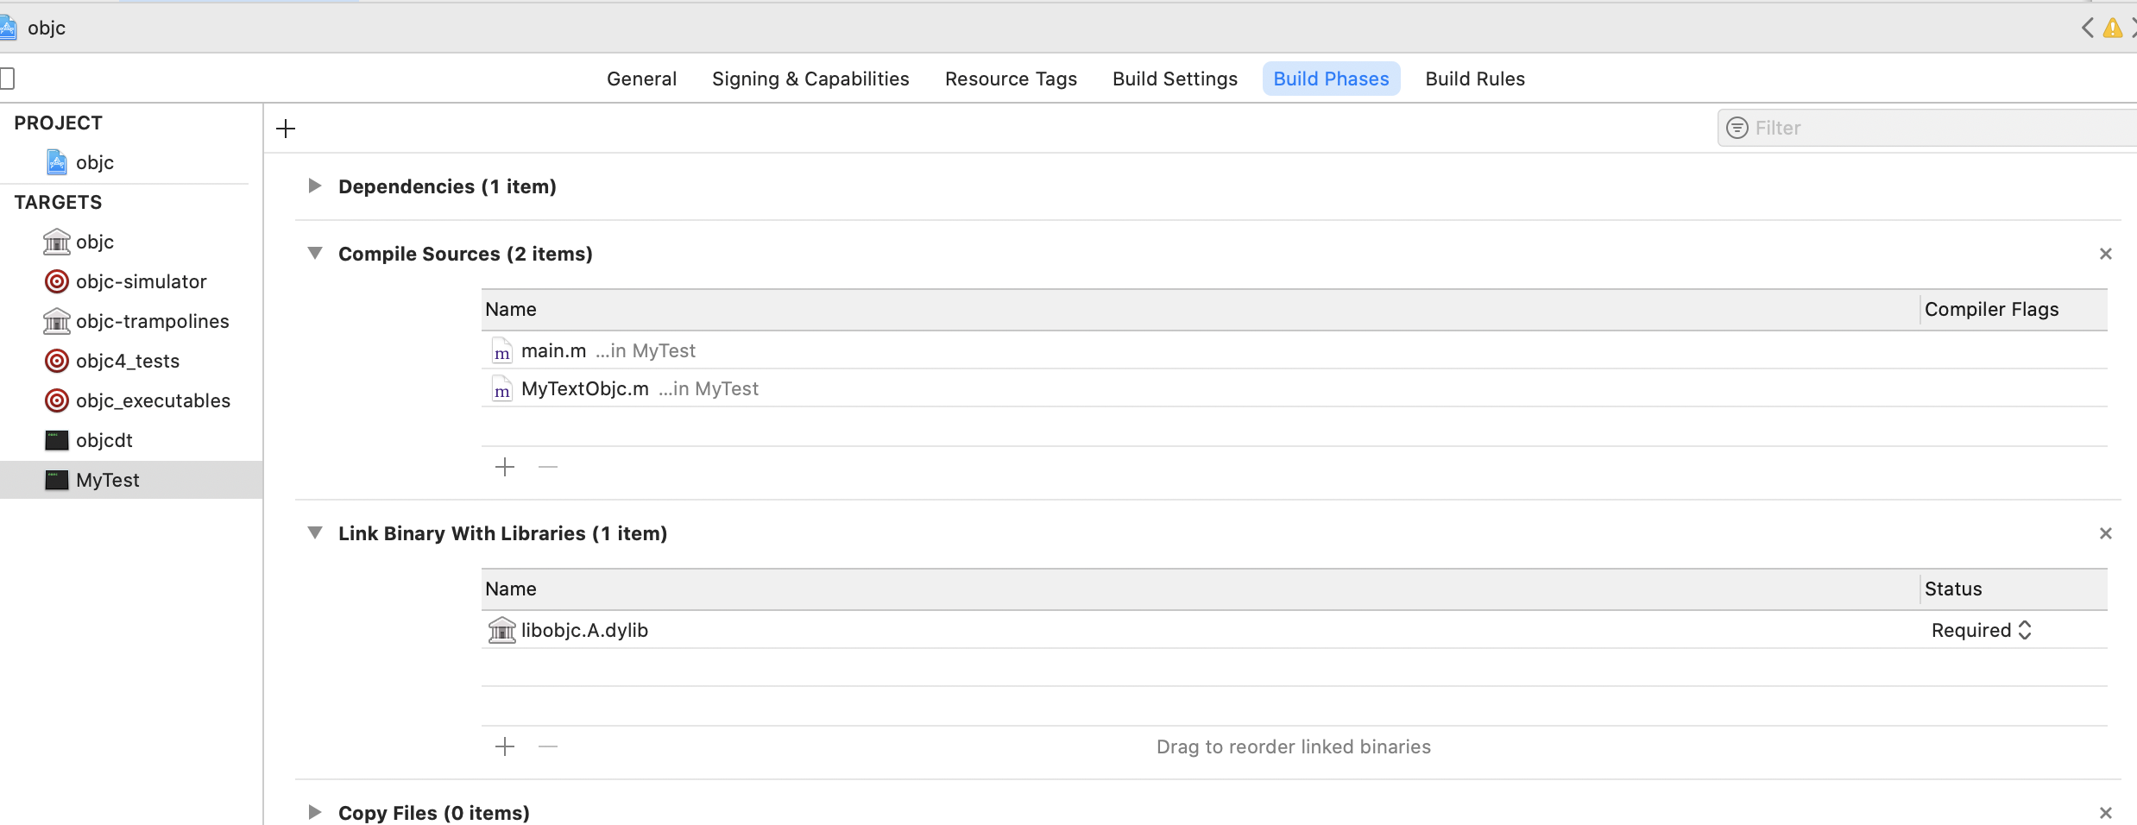The image size is (2137, 825).
Task: Click the plus icon under Compile Sources
Action: (x=505, y=467)
